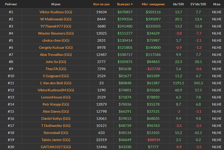The image size is (224, 150).
Task: Sort table by the Выиграл column
Action: (124, 4)
